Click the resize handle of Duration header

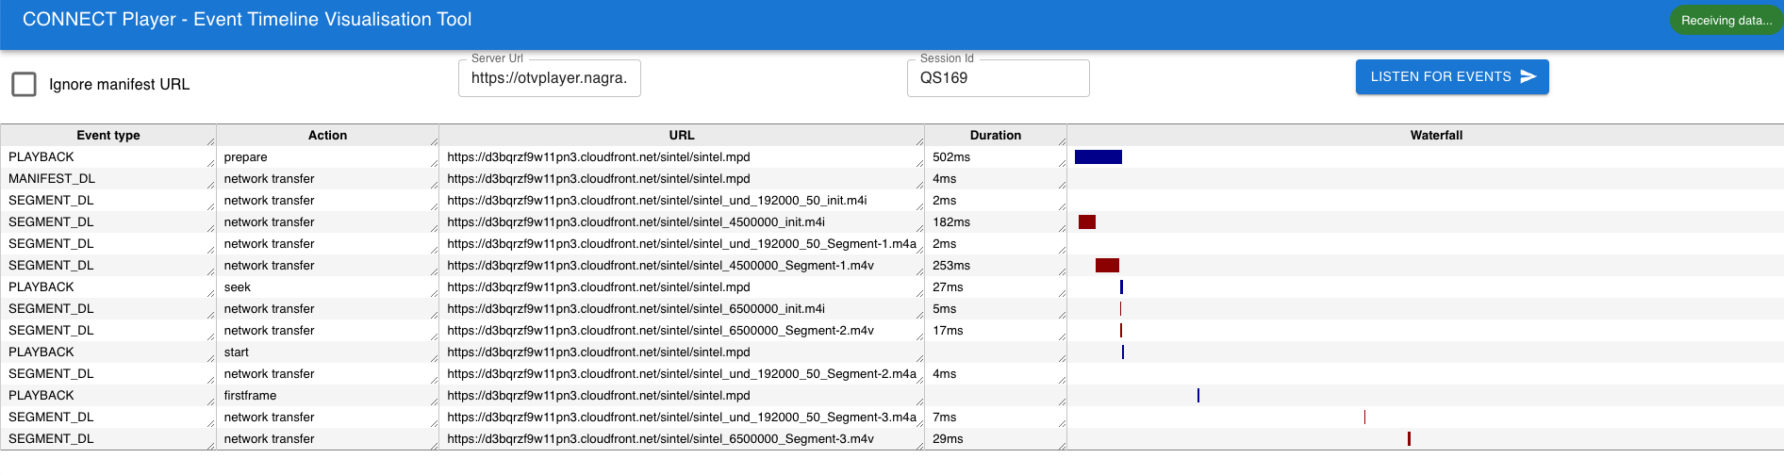pyautogui.click(x=1062, y=141)
